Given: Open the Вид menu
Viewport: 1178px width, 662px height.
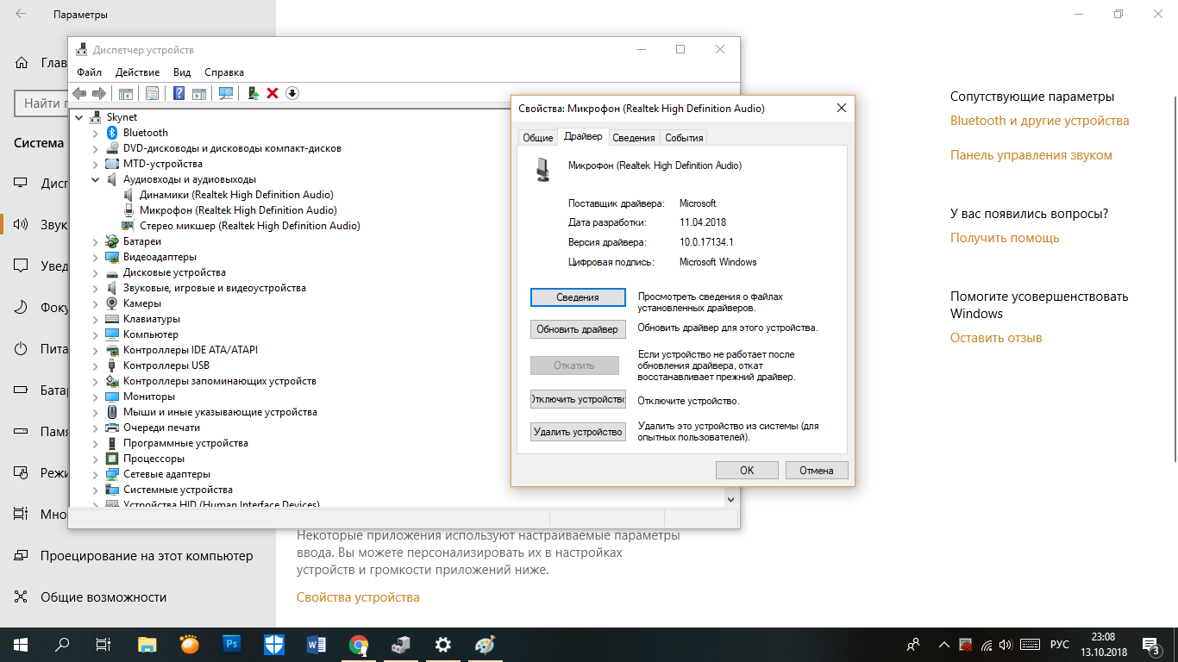Looking at the screenshot, I should (182, 72).
